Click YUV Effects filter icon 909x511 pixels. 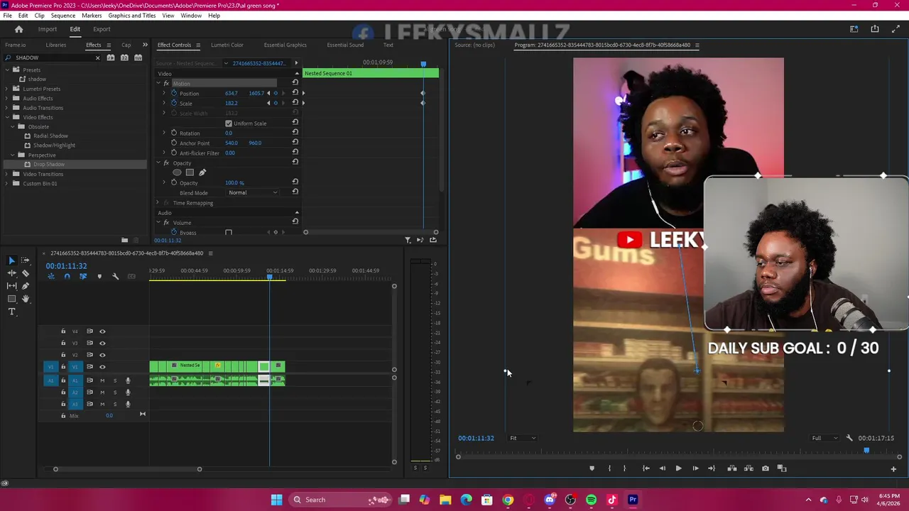click(138, 57)
